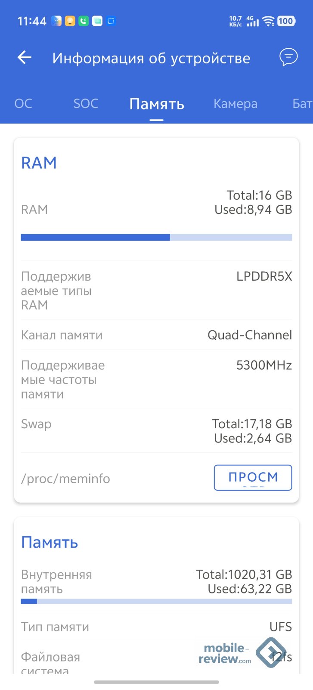The height and width of the screenshot is (690, 313).
Task: Tap the yellow lightbulb notification icon
Action: tap(70, 21)
